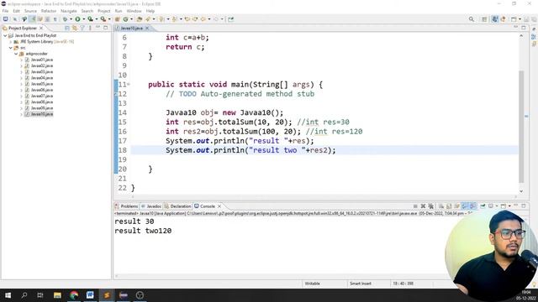Screen dimensions: 538x302
Task: Close the Project Explorer view
Action: (41, 28)
